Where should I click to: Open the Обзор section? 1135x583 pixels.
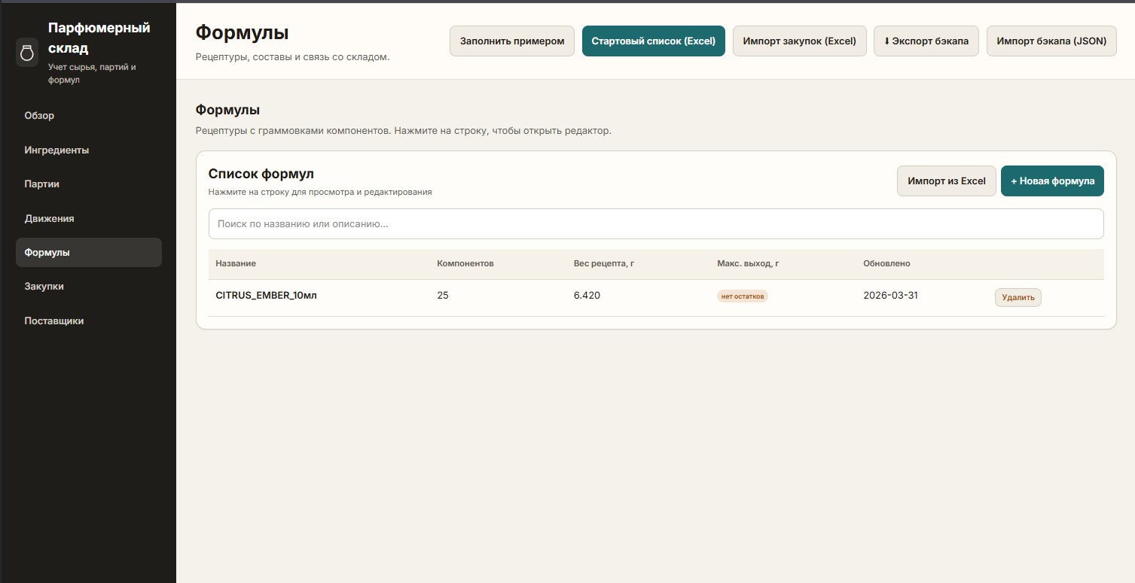[39, 116]
